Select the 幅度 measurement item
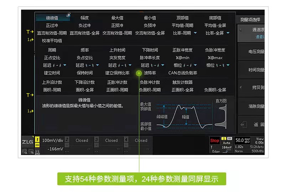 84,18
